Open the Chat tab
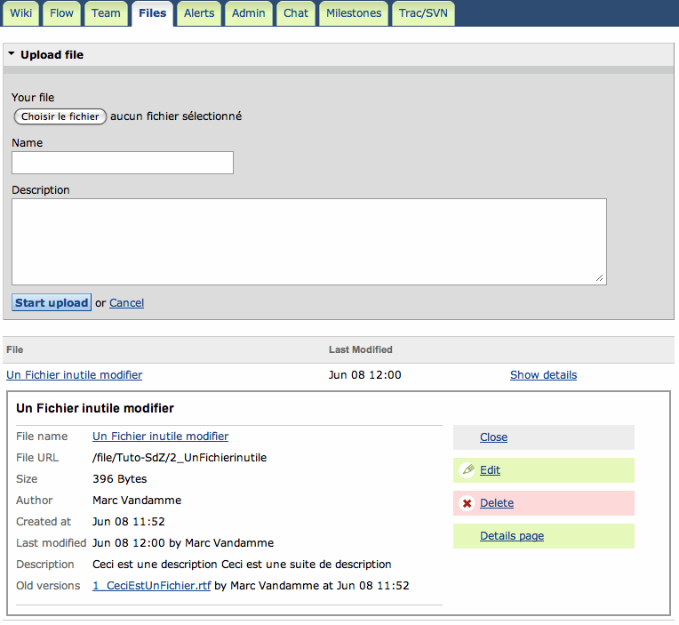This screenshot has width=679, height=625. [296, 13]
